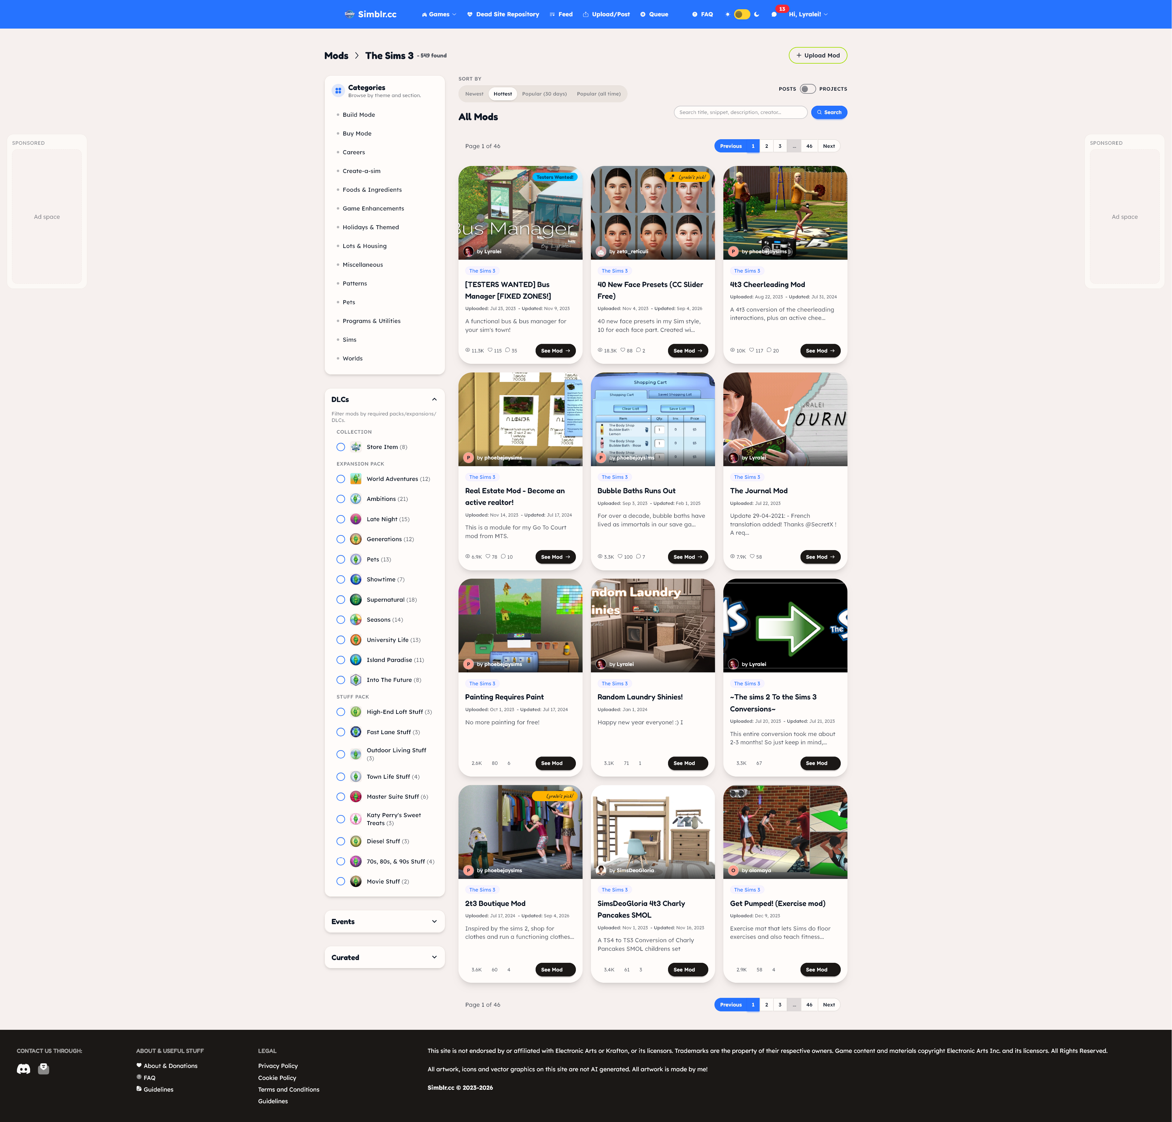The width and height of the screenshot is (1172, 1122).
Task: Sort by Popular (all time)
Action: click(x=599, y=94)
